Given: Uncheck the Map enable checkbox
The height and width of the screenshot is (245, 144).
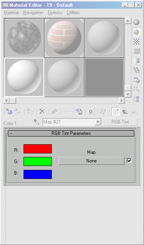Looking at the screenshot, I should point(129,160).
